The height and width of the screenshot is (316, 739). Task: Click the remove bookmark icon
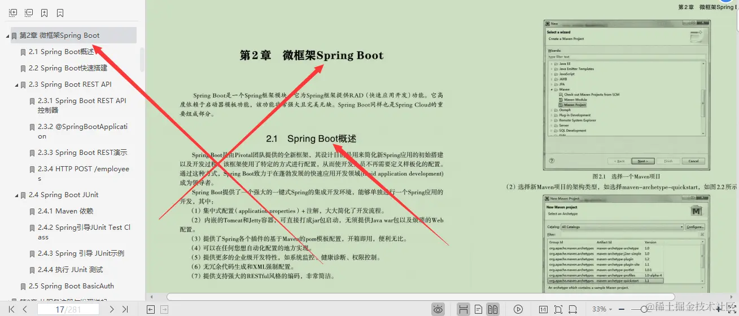(60, 12)
